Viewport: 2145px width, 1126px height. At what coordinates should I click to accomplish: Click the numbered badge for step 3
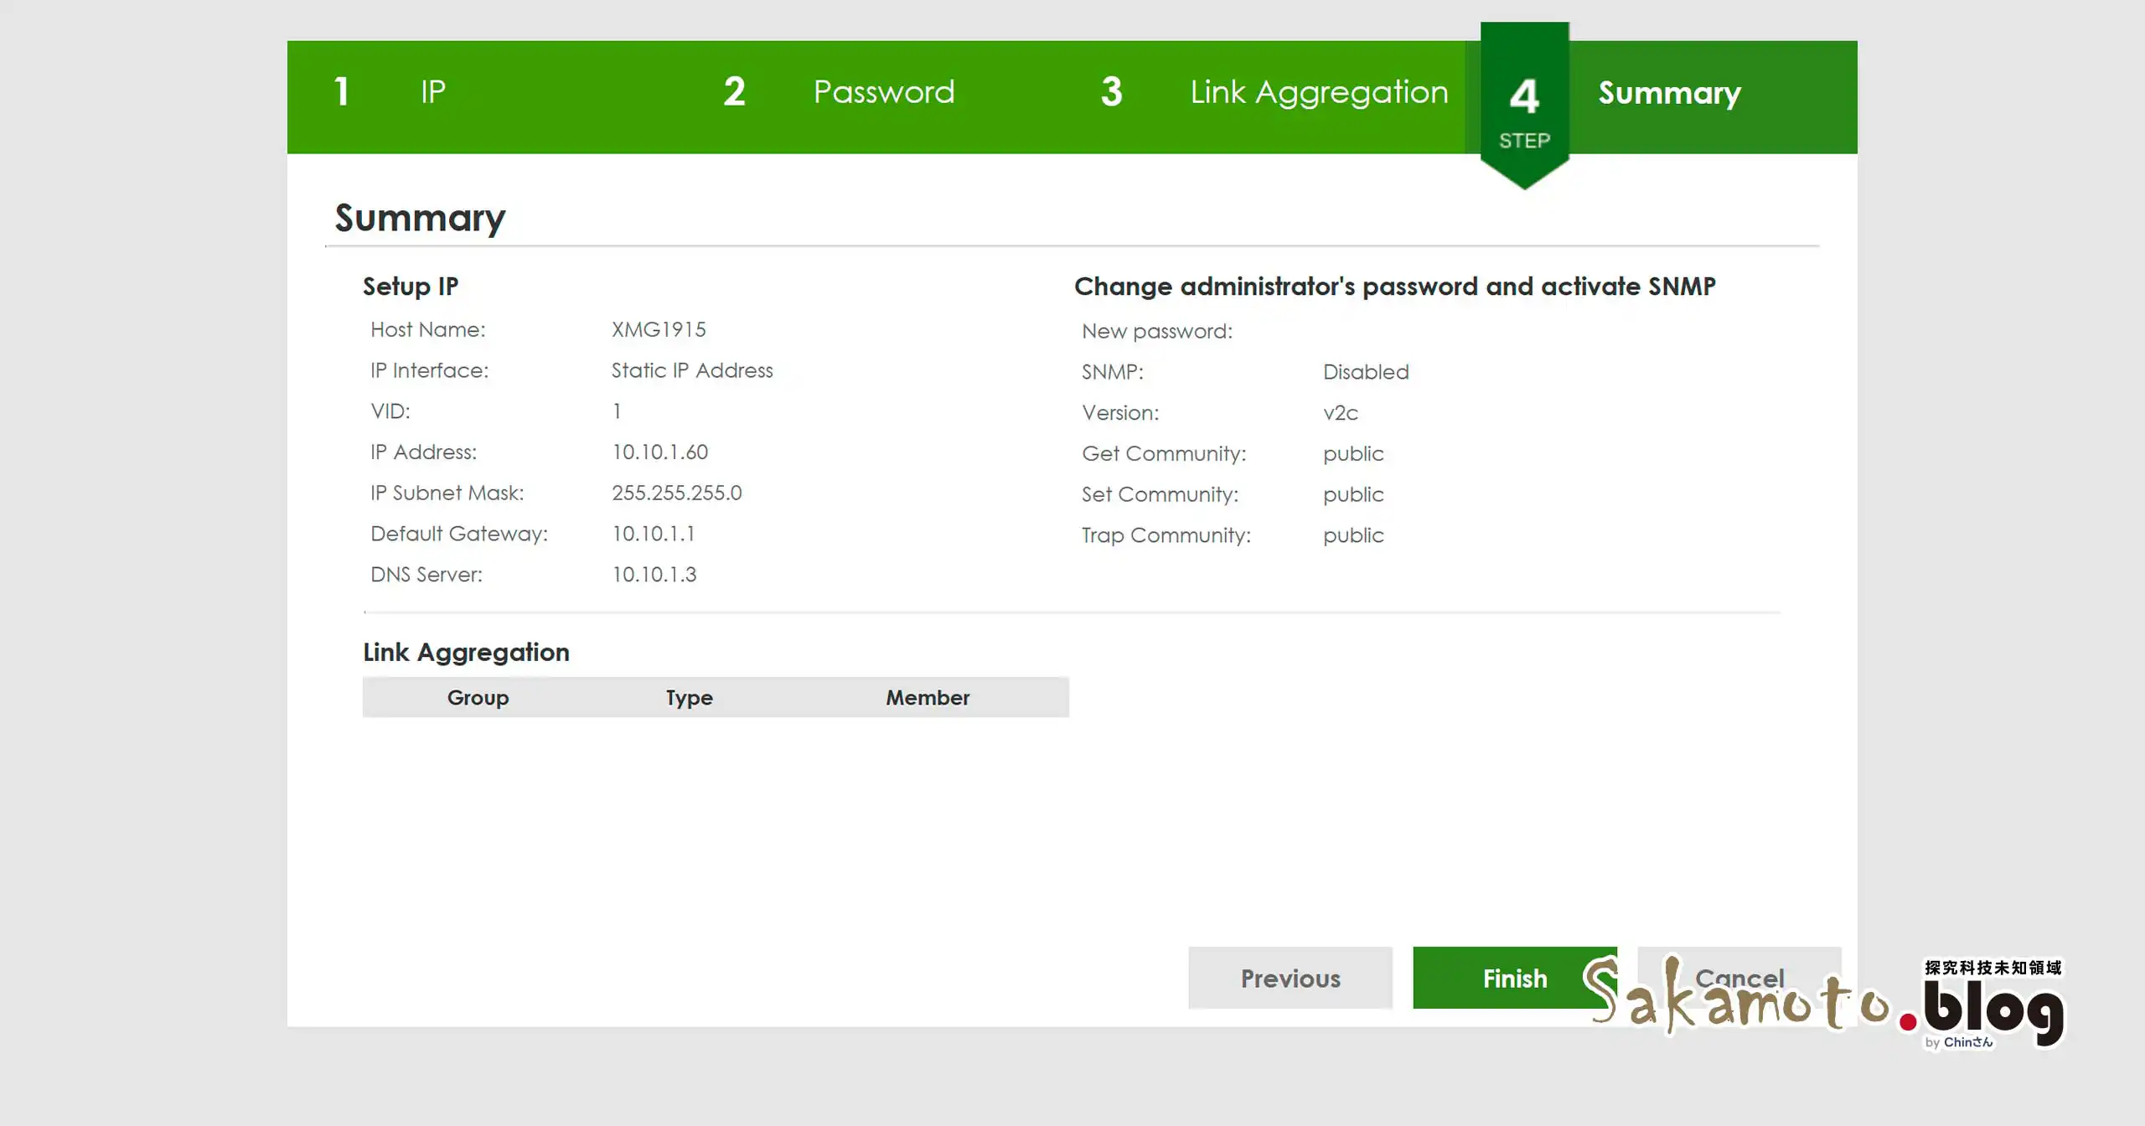click(x=1111, y=92)
